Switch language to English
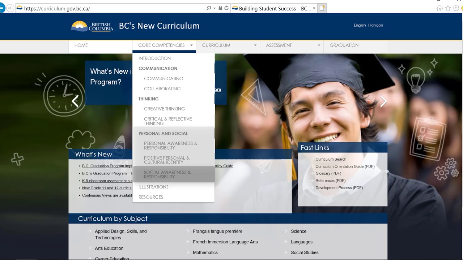The width and height of the screenshot is (463, 260). (360, 25)
